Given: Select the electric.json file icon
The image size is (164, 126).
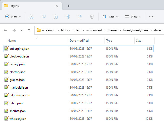Looking at the screenshot, I should coord(7,72).
